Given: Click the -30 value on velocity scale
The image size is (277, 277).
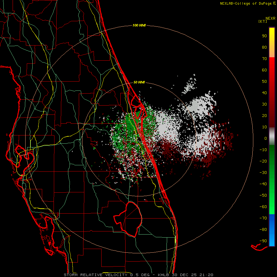Looking at the screenshot, I should coord(263,173).
